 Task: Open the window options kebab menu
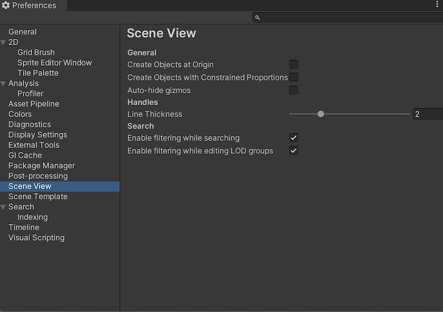(437, 4)
